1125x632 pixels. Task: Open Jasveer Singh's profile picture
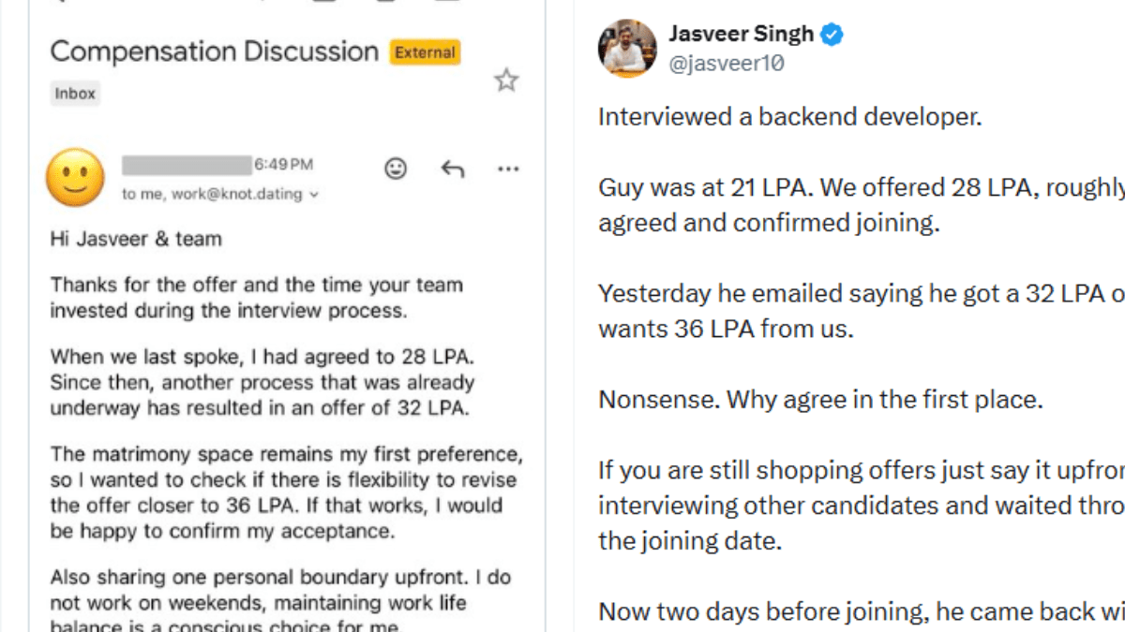point(627,48)
